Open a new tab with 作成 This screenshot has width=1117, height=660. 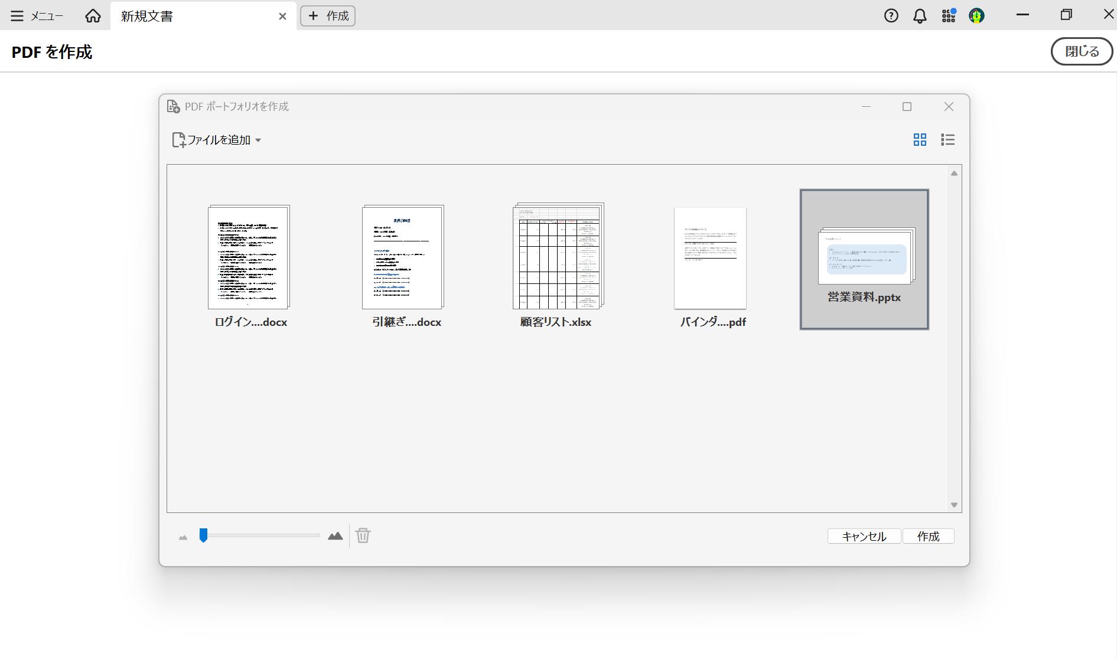click(327, 15)
